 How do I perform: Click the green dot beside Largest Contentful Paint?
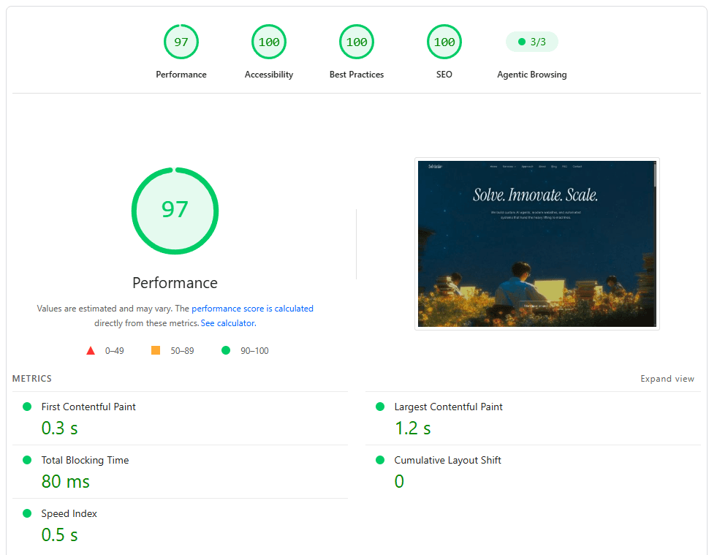tap(380, 407)
